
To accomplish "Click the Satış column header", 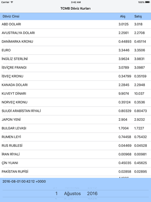I will coord(138,16).
